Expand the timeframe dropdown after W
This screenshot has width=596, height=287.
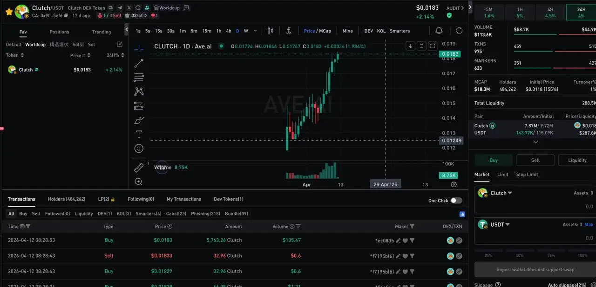[x=254, y=31]
